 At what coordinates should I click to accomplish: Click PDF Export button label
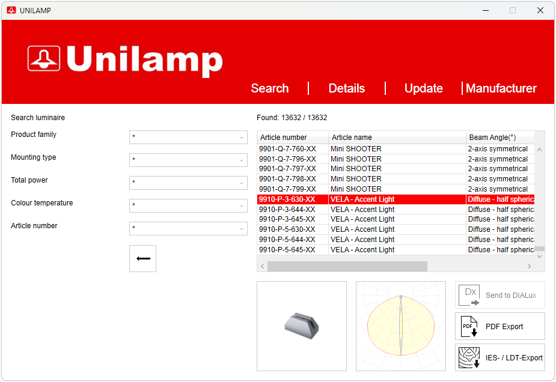[504, 326]
